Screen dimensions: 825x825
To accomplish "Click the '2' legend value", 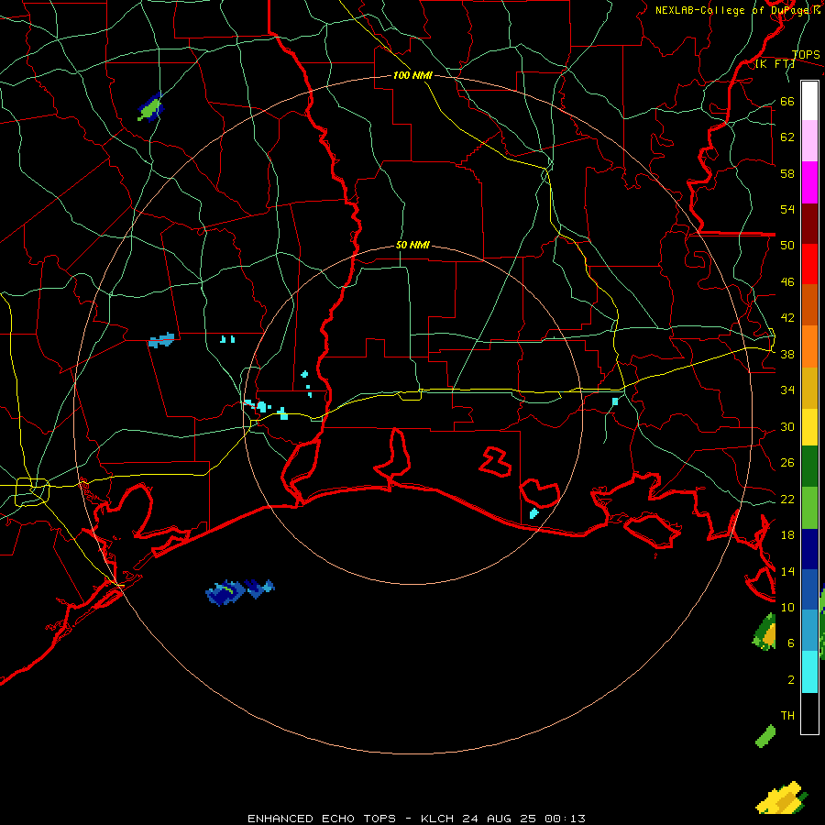I will pyautogui.click(x=791, y=680).
